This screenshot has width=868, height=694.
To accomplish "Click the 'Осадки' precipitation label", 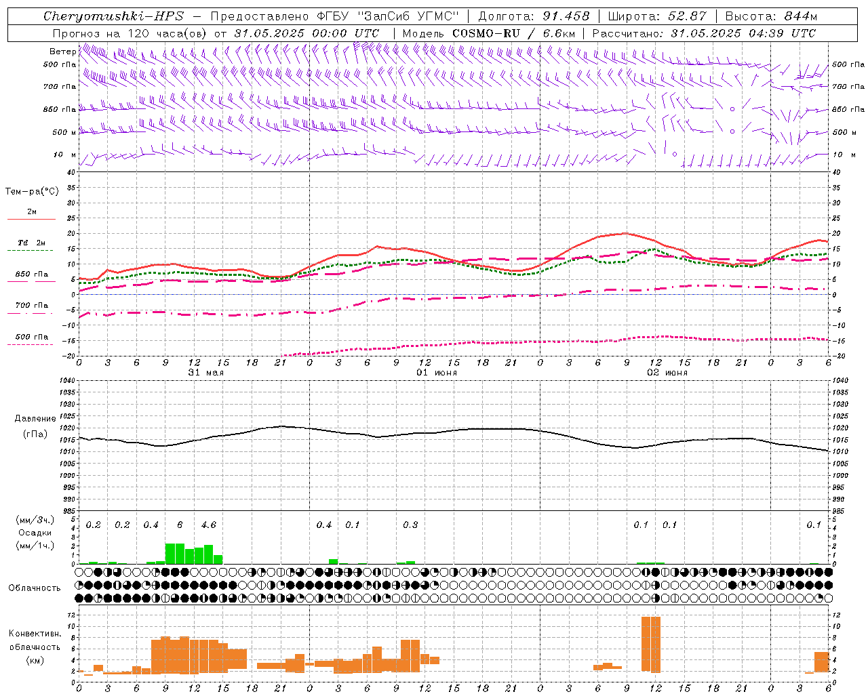I will [x=35, y=533].
